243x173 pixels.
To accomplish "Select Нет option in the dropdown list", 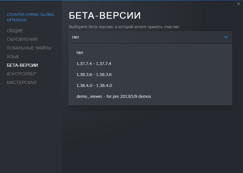I will [150, 53].
